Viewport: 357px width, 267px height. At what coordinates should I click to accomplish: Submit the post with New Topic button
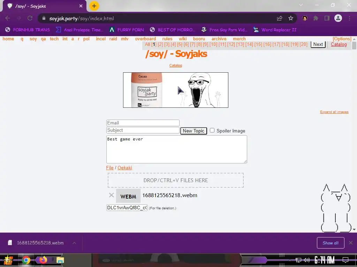tap(193, 131)
